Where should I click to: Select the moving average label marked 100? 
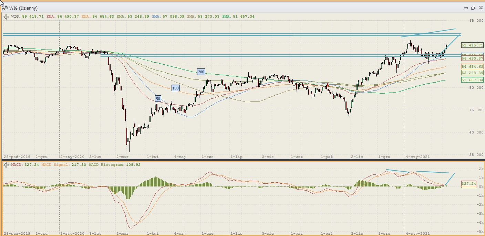pos(175,88)
